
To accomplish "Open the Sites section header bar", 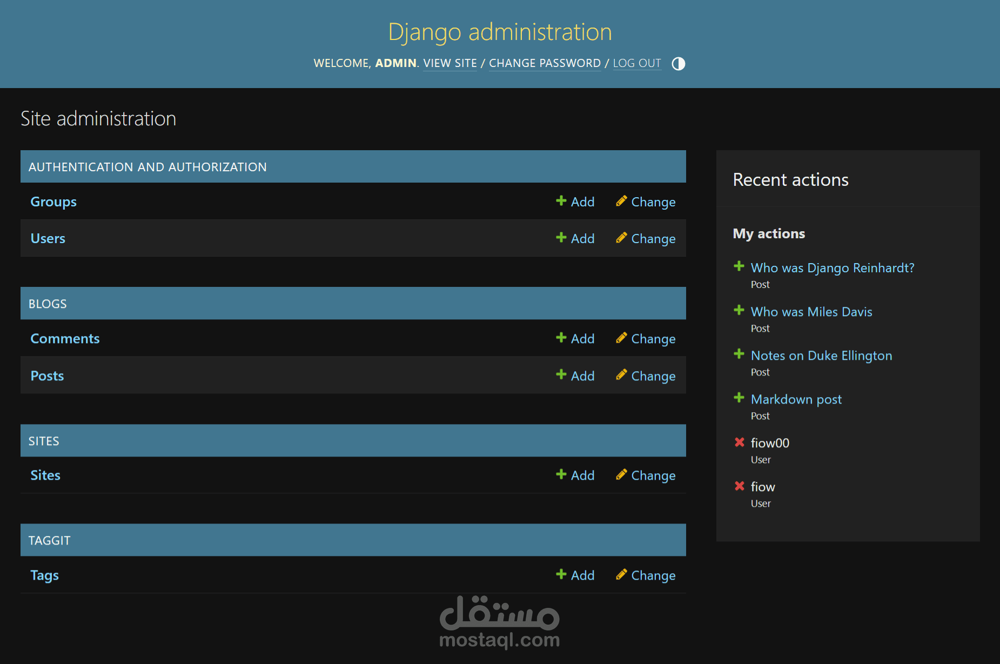I will point(353,441).
